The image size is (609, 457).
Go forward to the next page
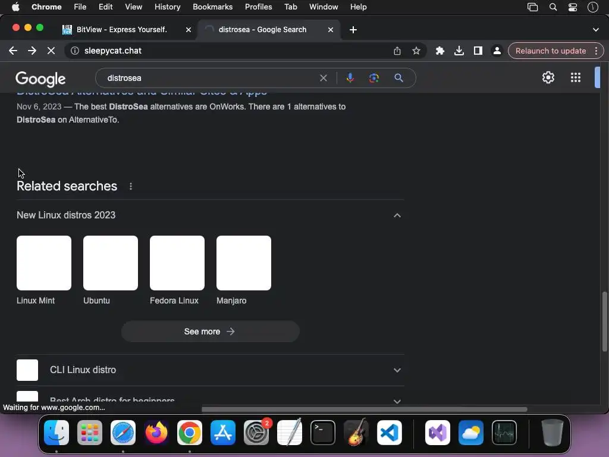coord(32,51)
